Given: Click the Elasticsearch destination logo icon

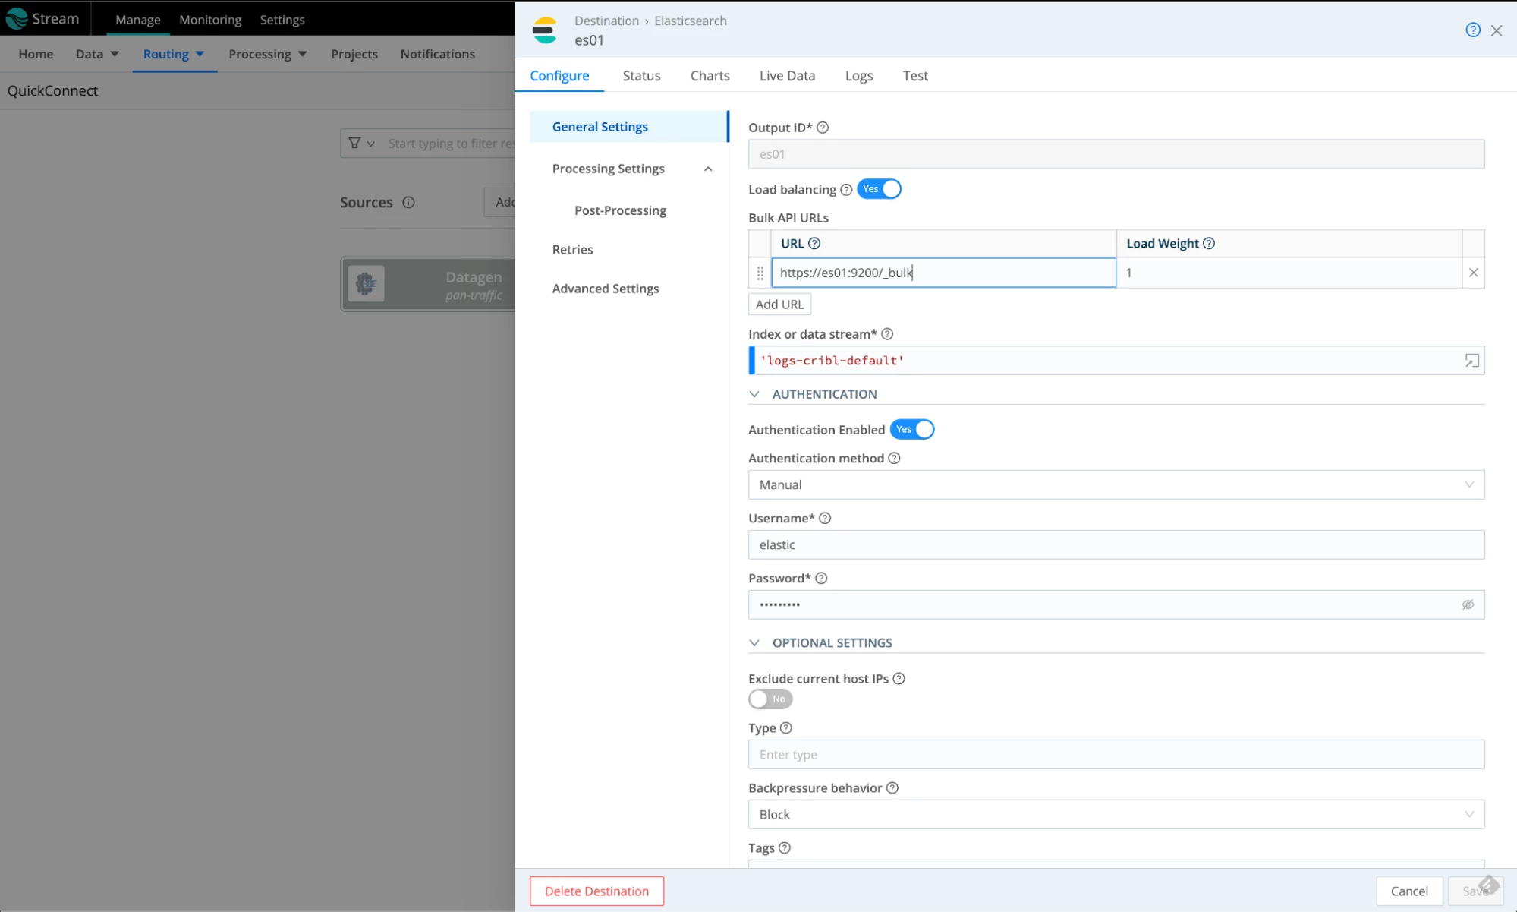Looking at the screenshot, I should click(x=544, y=30).
